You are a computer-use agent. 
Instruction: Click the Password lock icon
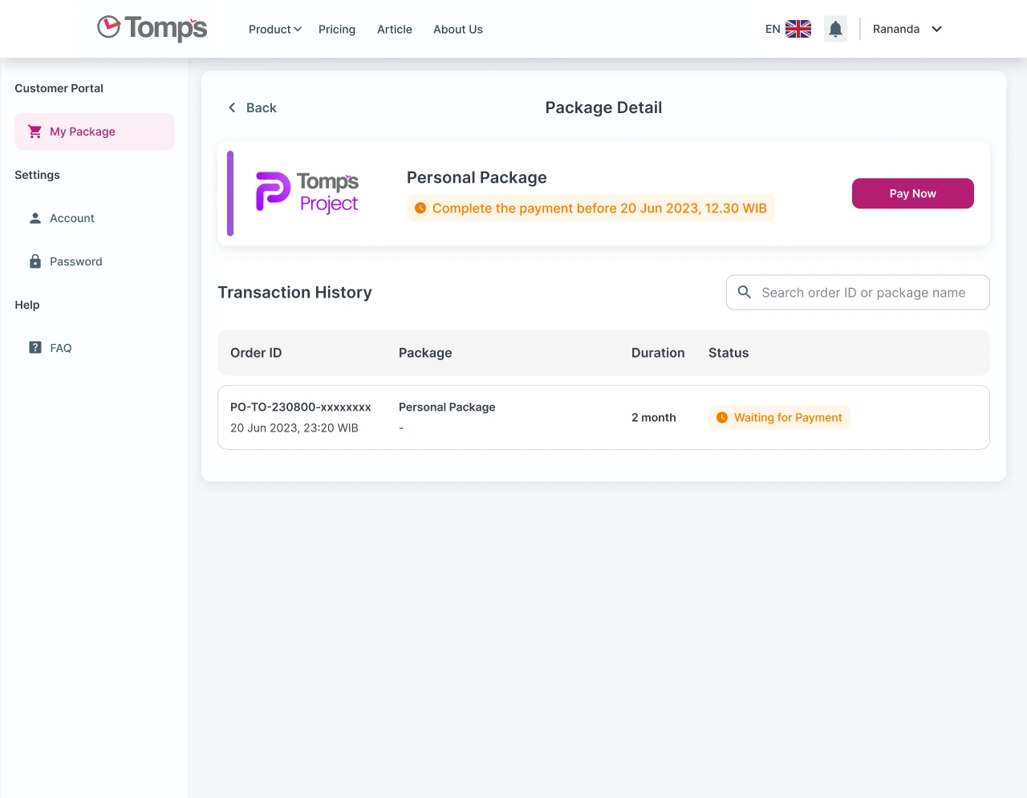[35, 261]
